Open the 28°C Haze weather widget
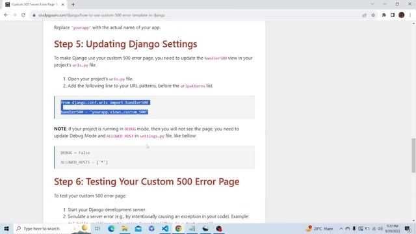The width and height of the screenshot is (416, 234). pyautogui.click(x=320, y=228)
